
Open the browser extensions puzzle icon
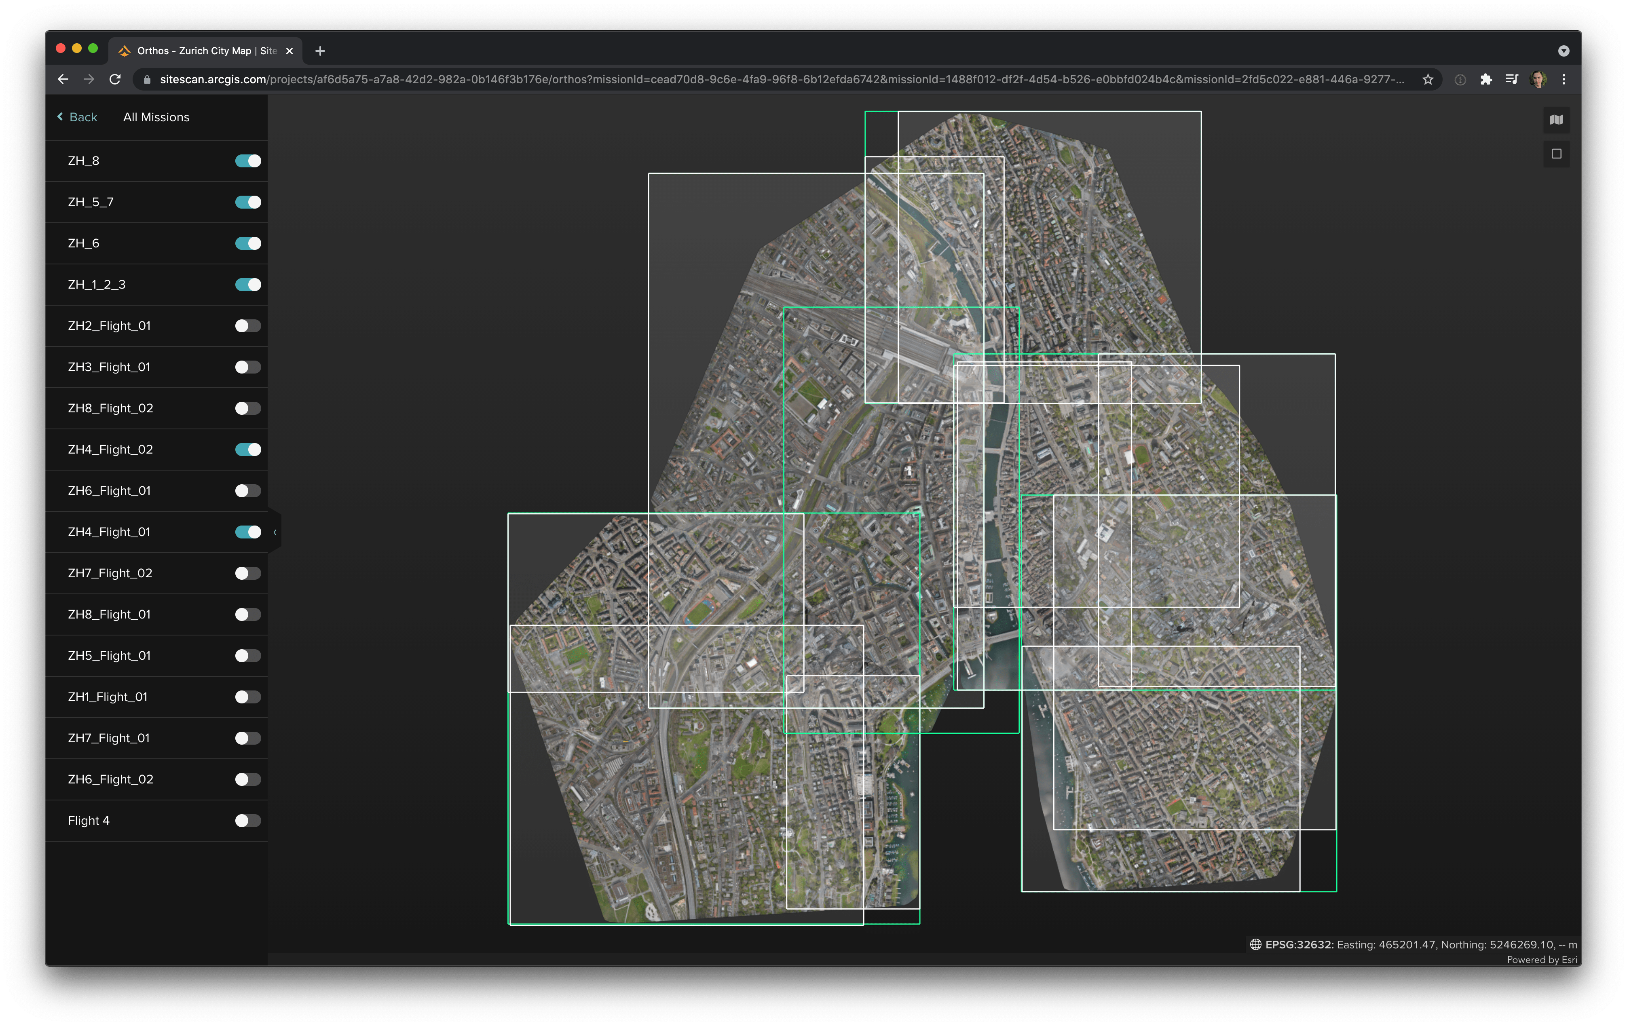point(1486,80)
